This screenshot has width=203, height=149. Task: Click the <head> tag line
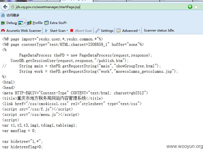tap(9, 88)
